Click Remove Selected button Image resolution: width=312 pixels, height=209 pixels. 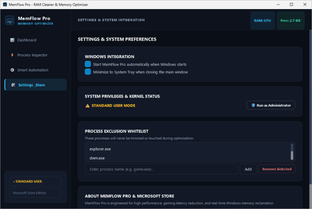click(x=277, y=169)
